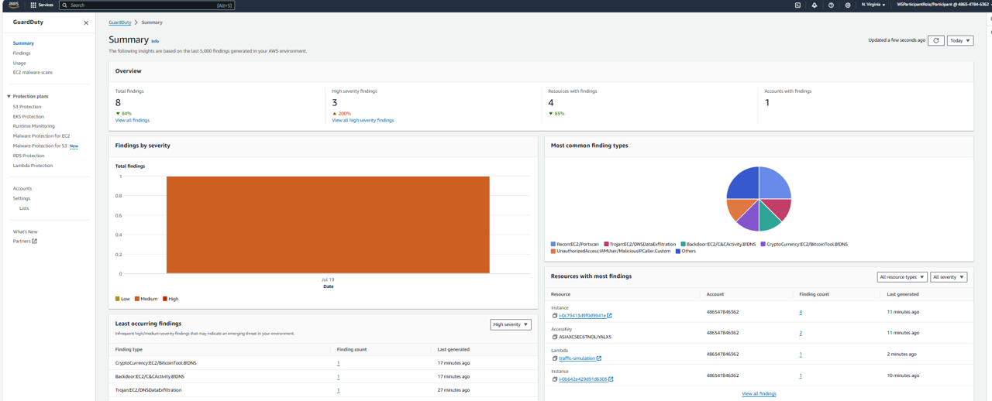Open Malware Protection for S3
This screenshot has width=992, height=401.
(x=40, y=146)
